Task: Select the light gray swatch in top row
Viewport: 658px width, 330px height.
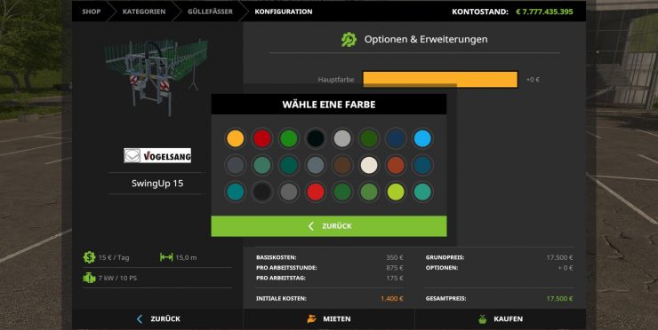Action: coord(342,138)
